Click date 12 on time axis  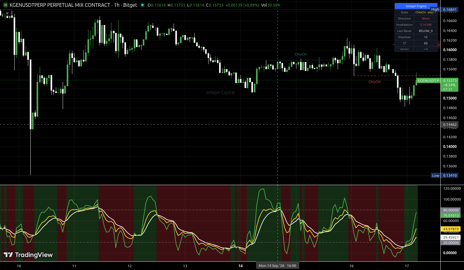click(130, 266)
